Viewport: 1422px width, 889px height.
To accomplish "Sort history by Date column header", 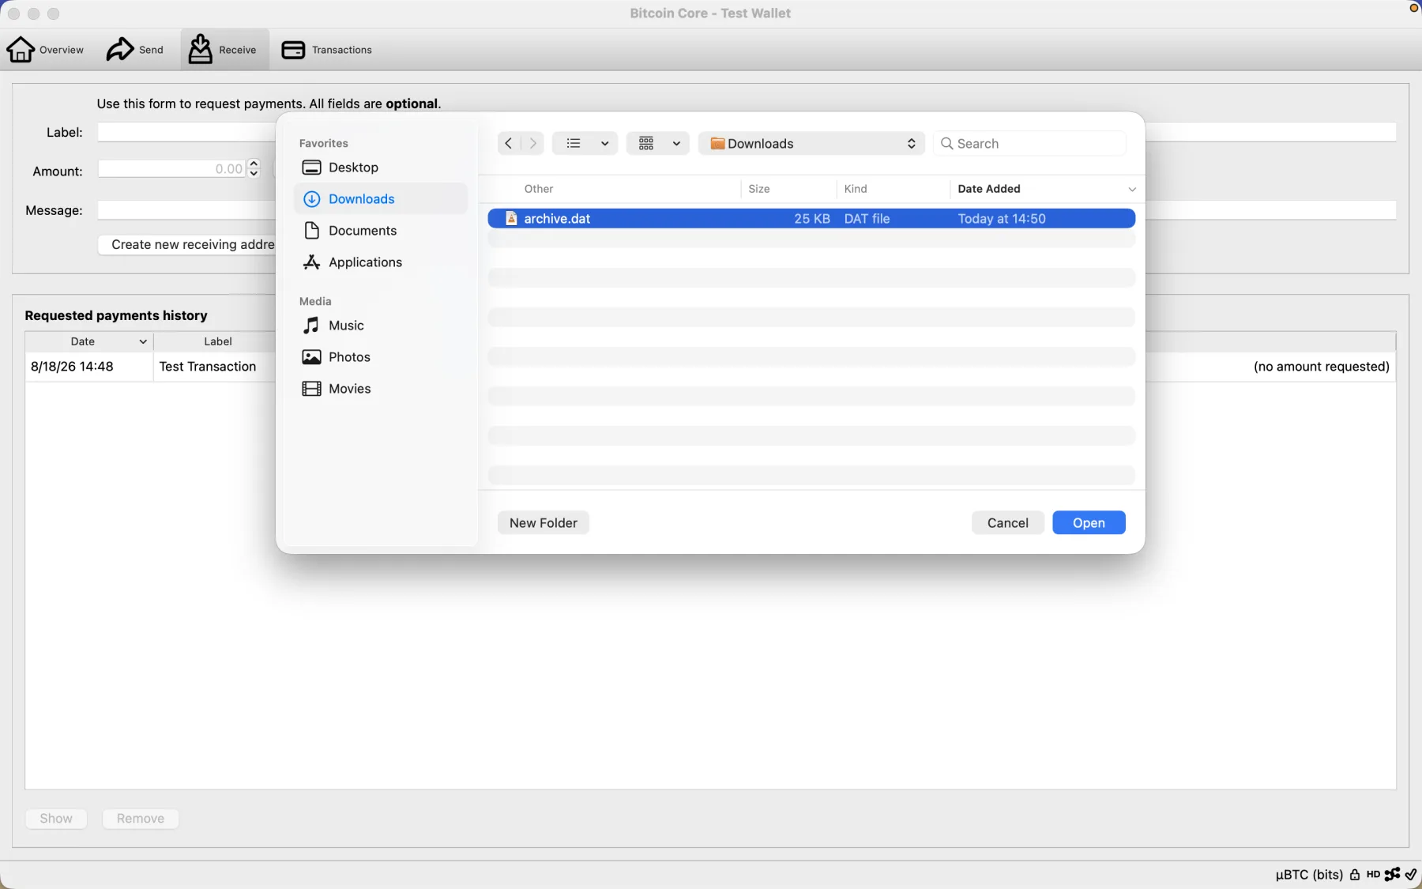I will pos(89,341).
